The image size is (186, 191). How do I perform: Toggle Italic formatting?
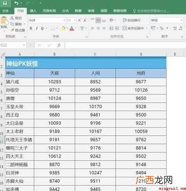pos(37,28)
